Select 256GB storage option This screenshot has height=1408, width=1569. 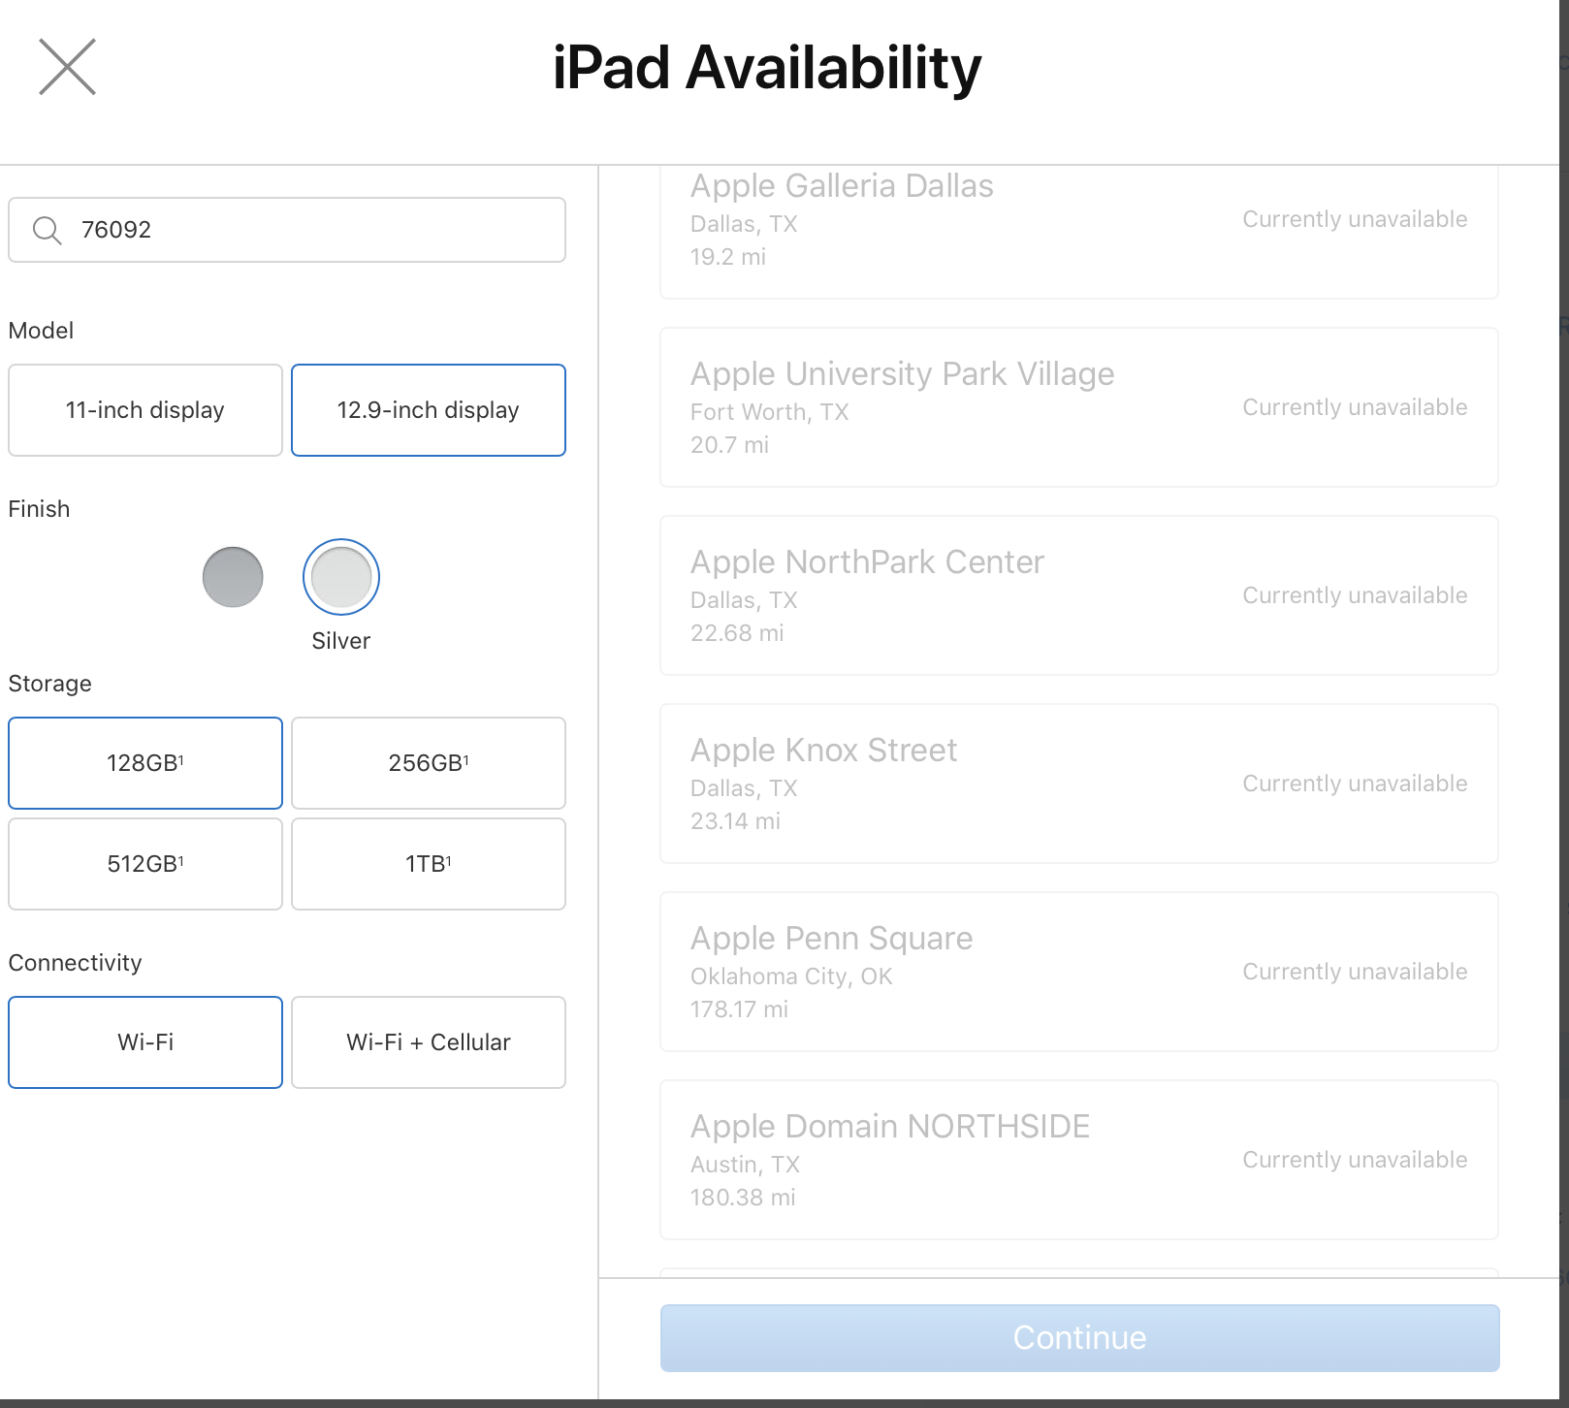[429, 763]
